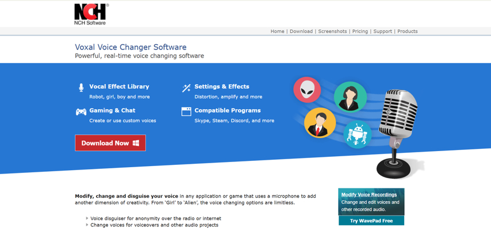Click 'Robot, girl, boy and more' text

pos(120,97)
